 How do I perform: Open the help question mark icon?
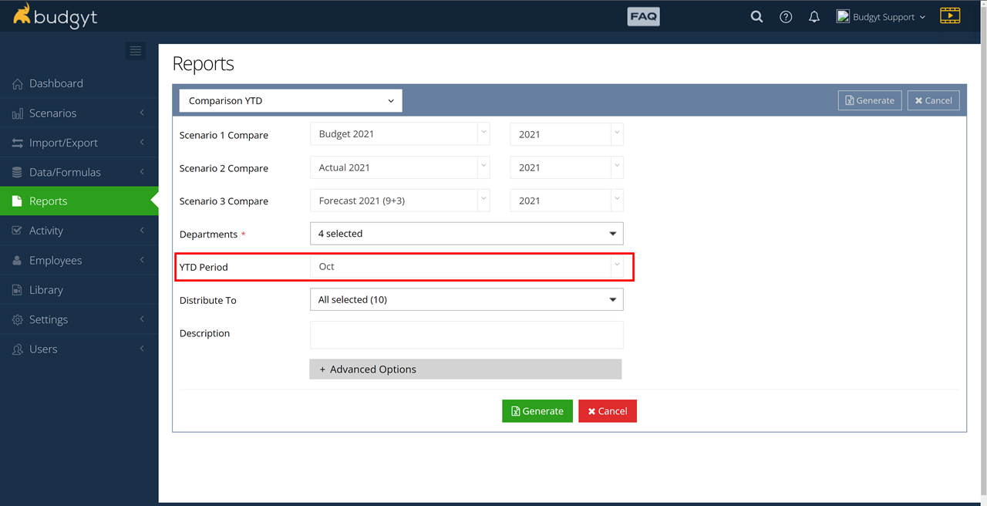click(x=786, y=17)
